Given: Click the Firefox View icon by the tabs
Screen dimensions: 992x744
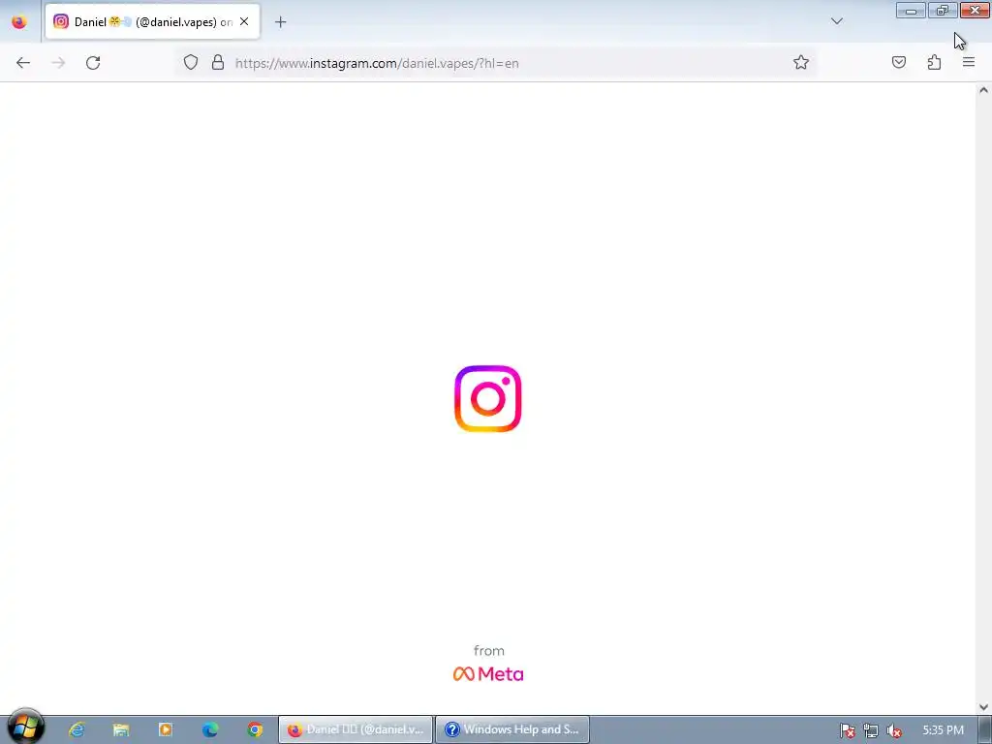Looking at the screenshot, I should 19,21.
